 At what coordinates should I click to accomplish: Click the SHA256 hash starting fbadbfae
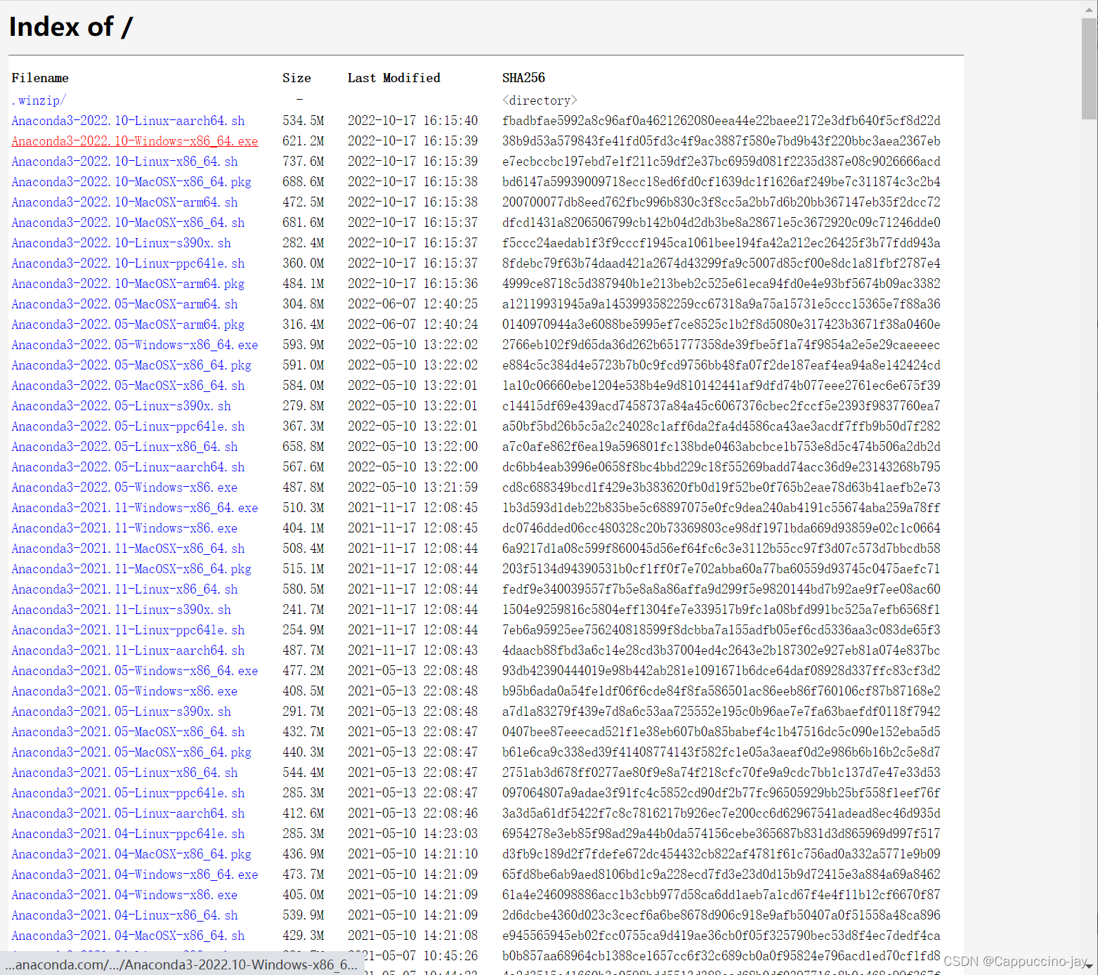(721, 121)
